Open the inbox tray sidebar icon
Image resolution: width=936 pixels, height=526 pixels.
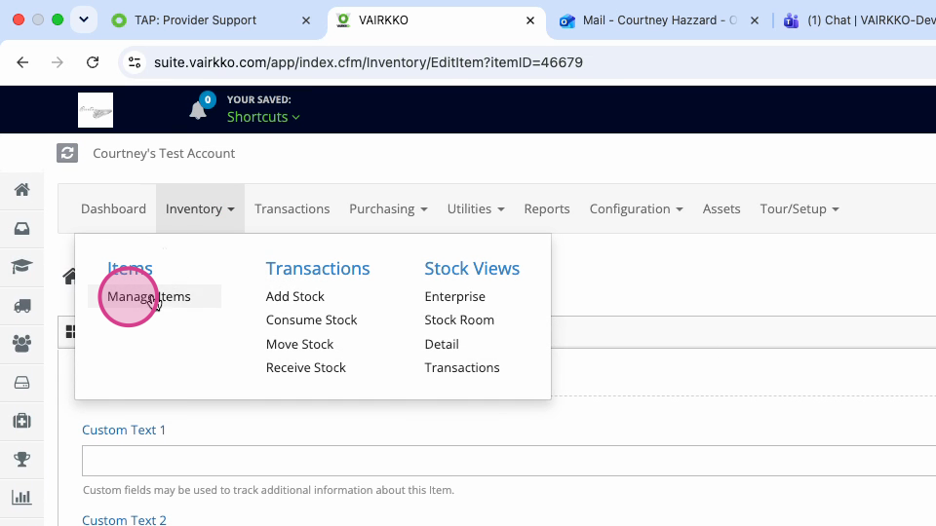pos(21,228)
